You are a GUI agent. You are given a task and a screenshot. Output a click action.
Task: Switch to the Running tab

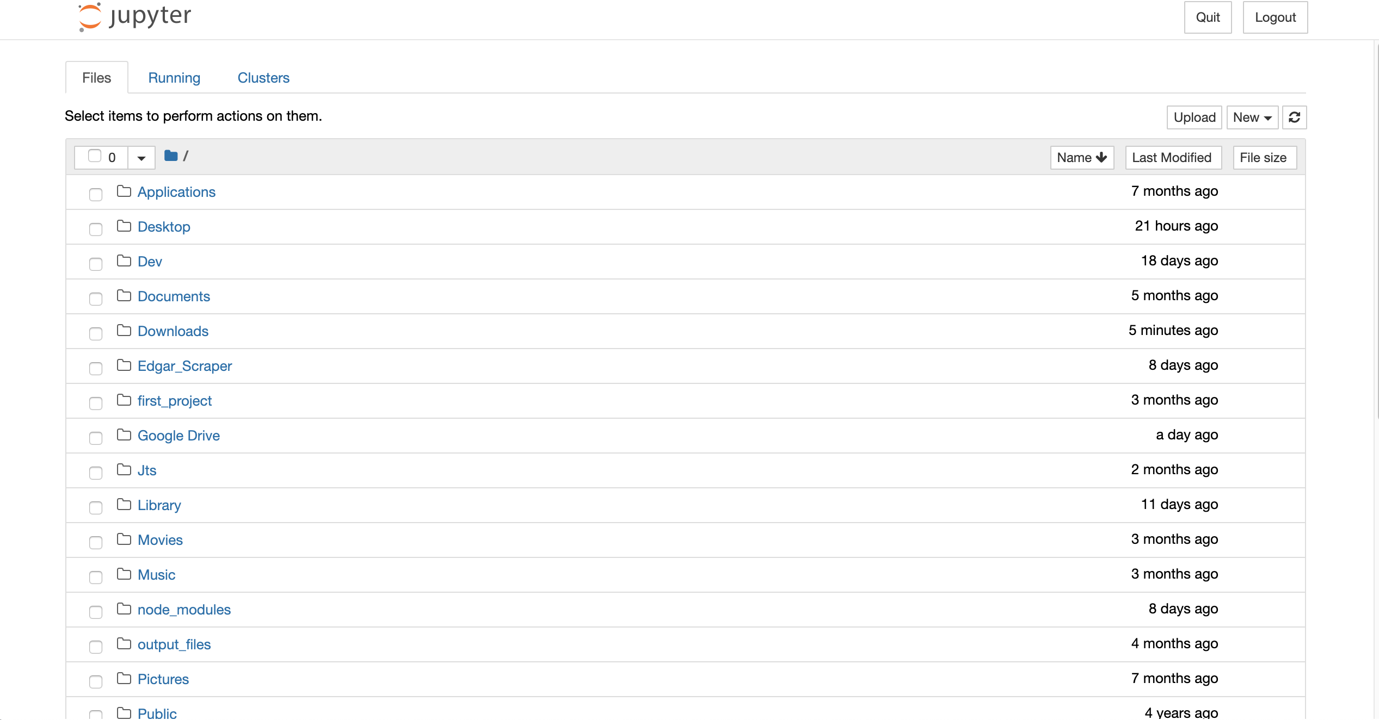(174, 77)
